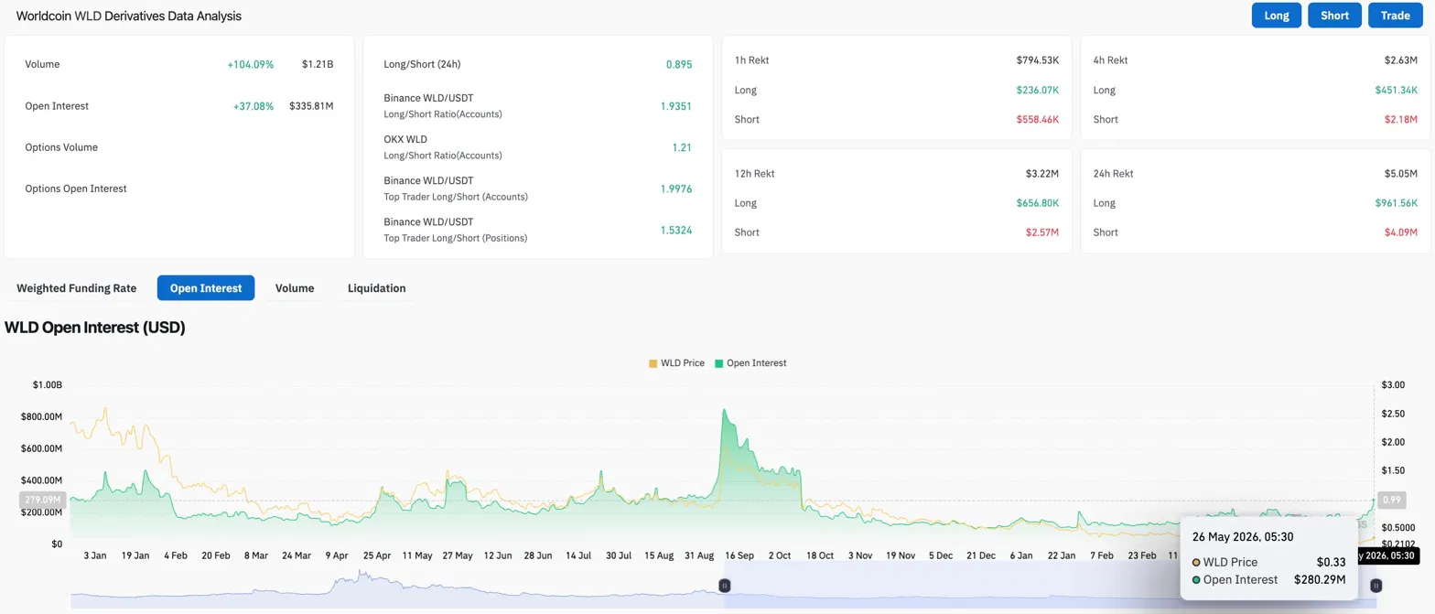The height and width of the screenshot is (614, 1435).
Task: Click the blue Trade button
Action: 1395,16
